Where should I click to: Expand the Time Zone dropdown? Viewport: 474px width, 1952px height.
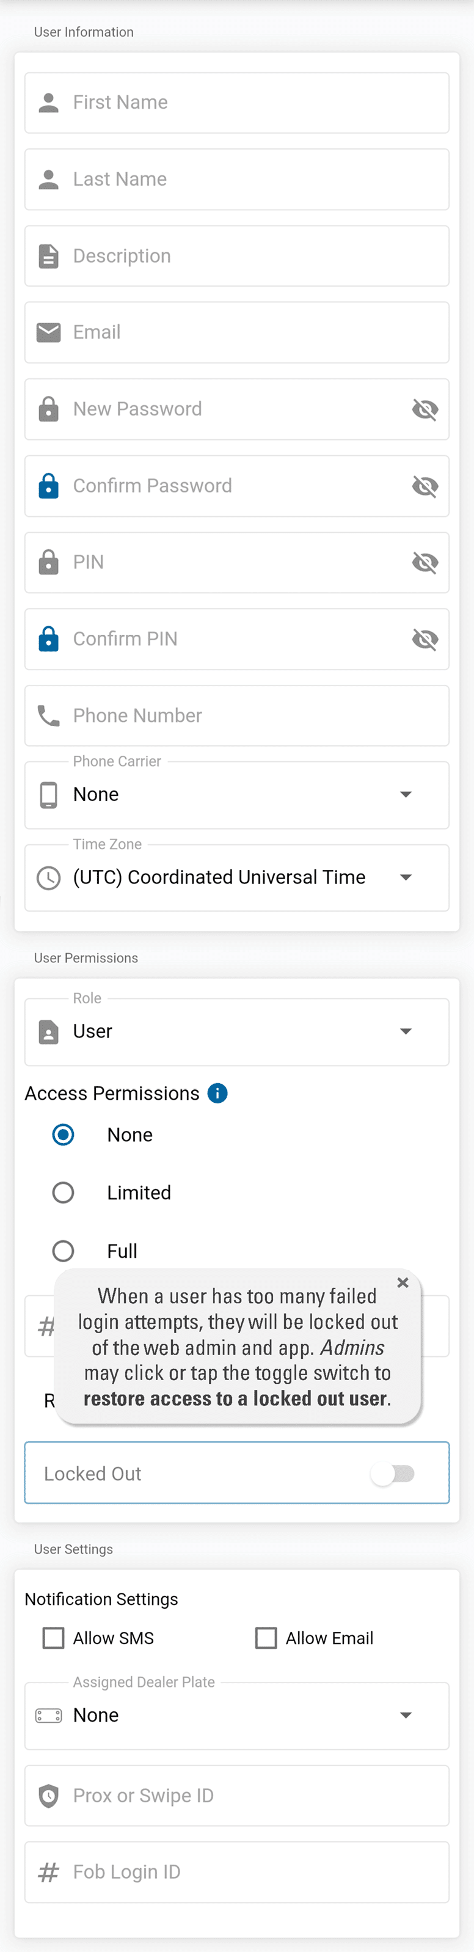236,877
